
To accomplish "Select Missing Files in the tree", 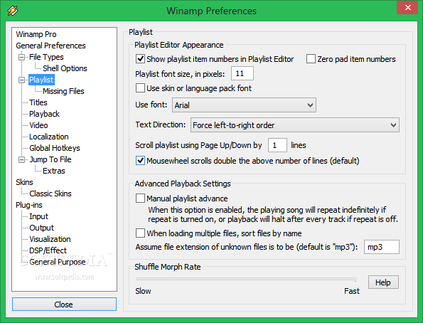I will tap(63, 91).
